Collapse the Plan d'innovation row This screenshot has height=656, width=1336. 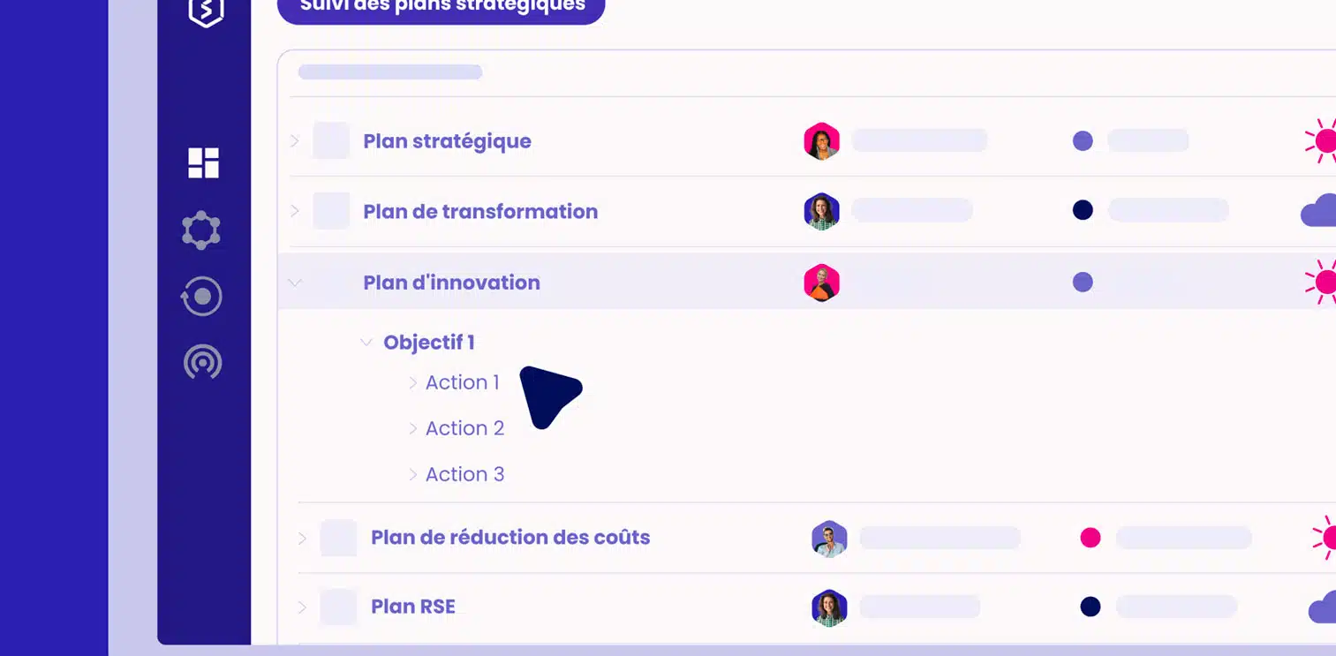point(295,283)
